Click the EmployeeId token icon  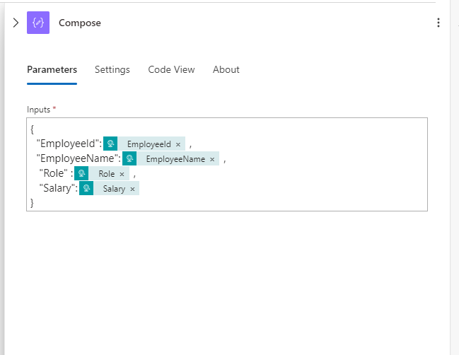(x=110, y=144)
